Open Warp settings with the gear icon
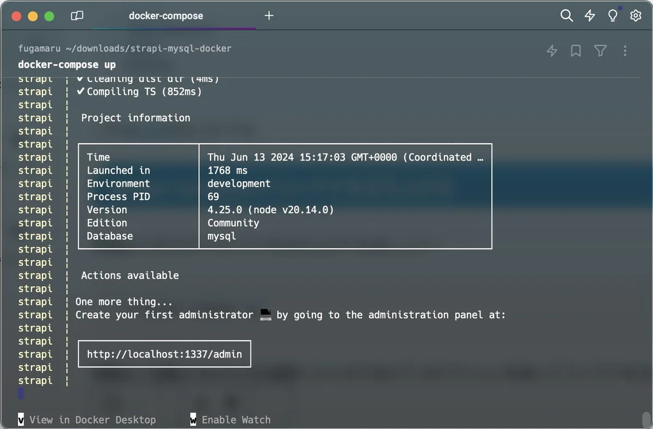Viewport: 653px width, 429px height. pos(636,16)
